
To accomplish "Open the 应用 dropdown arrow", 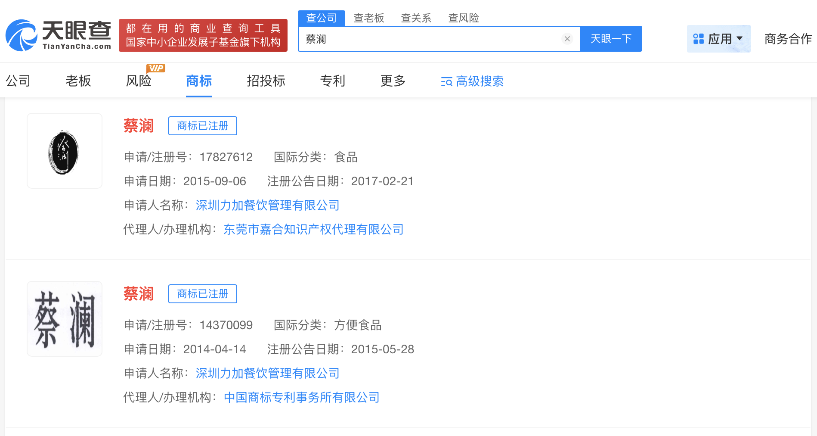I will click(x=740, y=38).
